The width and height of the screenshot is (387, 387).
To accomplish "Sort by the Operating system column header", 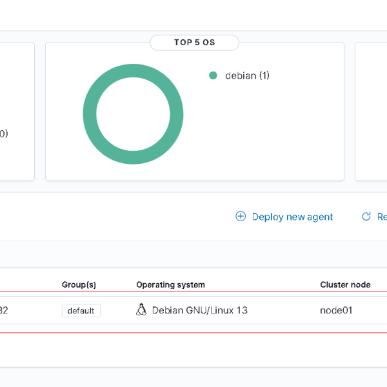I will coord(170,284).
